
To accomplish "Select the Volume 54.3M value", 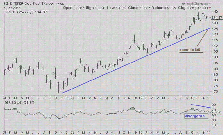I will point(164,8).
